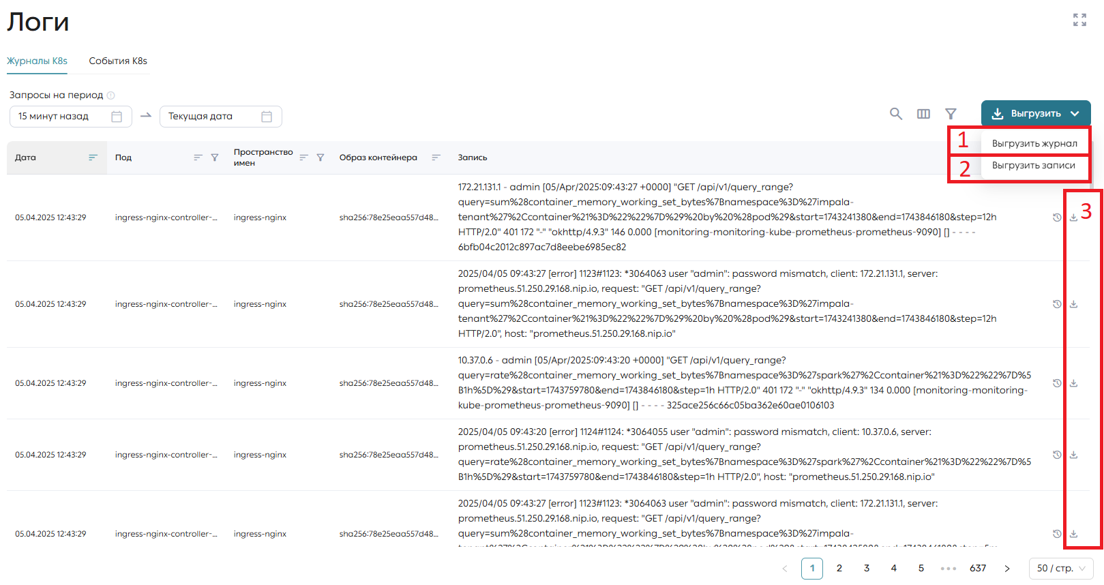Open history for first log entry row
This screenshot has height=585, width=1104.
[1057, 217]
